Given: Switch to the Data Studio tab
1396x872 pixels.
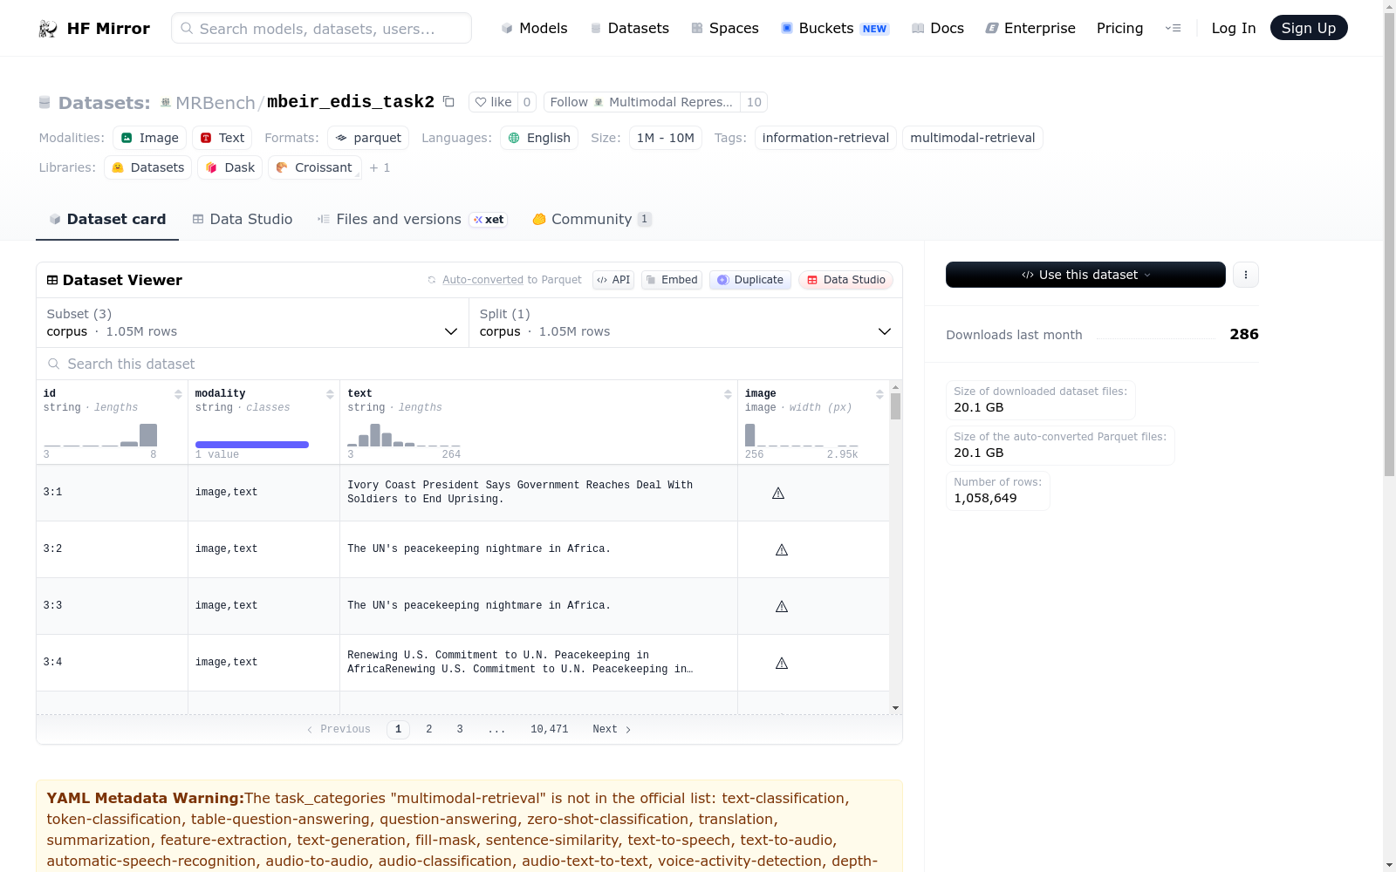Looking at the screenshot, I should pos(243,220).
